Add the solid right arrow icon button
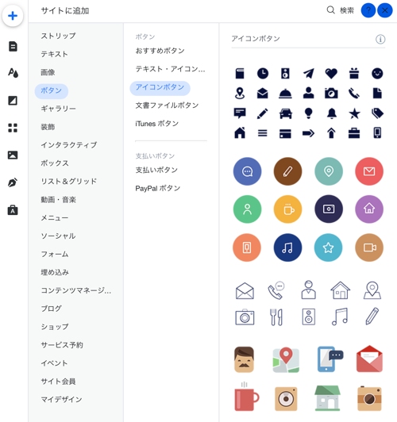 pos(308,133)
